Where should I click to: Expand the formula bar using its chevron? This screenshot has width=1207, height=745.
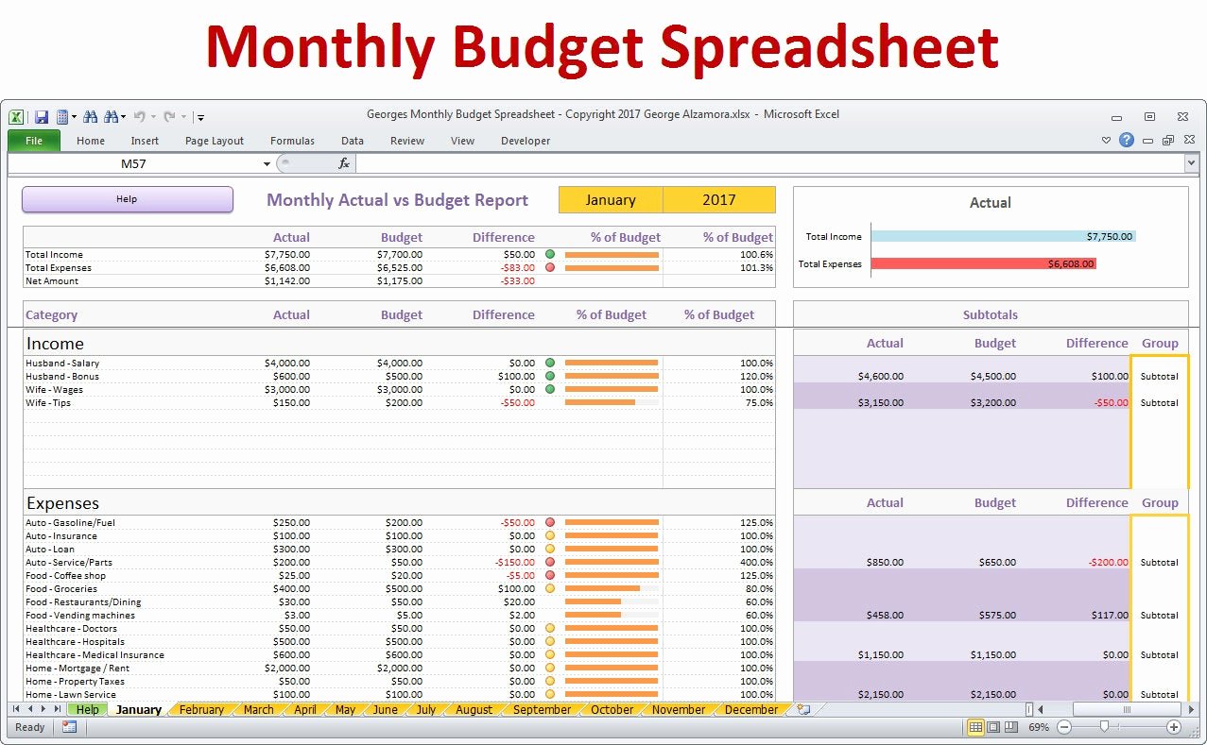tap(1191, 163)
